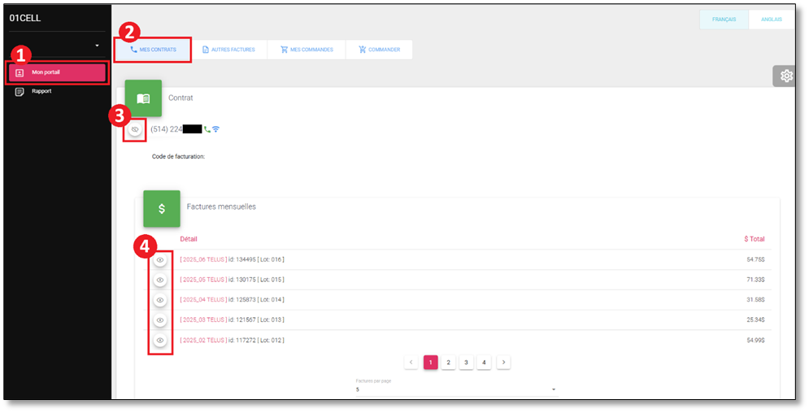This screenshot has height=413, width=809.
Task: Toggle visibility of contract (514) 224
Action: point(135,129)
